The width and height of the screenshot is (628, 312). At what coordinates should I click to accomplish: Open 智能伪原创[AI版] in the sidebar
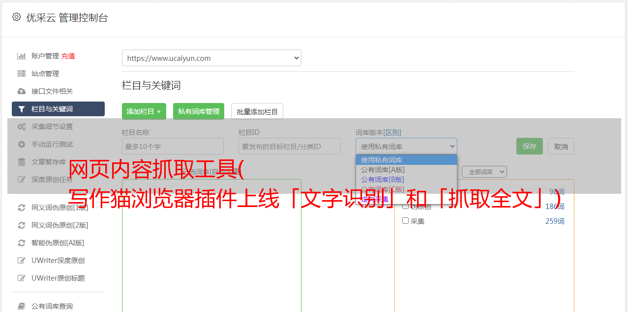pyautogui.click(x=58, y=243)
